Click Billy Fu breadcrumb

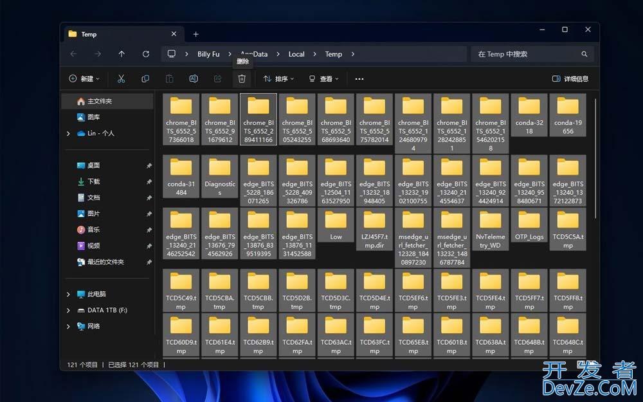coord(208,54)
